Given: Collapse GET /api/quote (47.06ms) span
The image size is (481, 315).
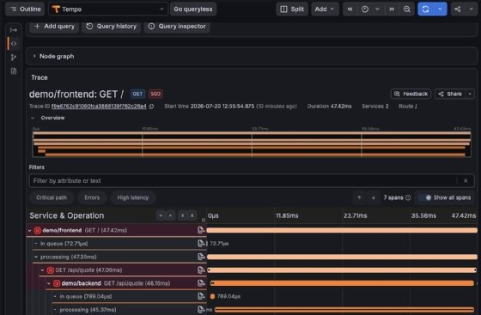Looking at the screenshot, I should 42,270.
